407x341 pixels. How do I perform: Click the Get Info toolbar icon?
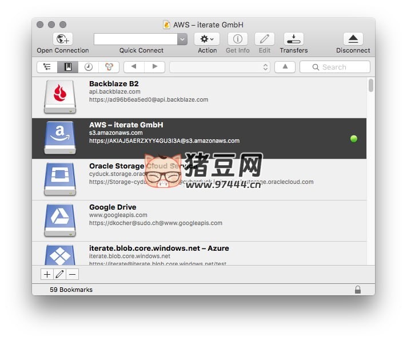point(237,39)
